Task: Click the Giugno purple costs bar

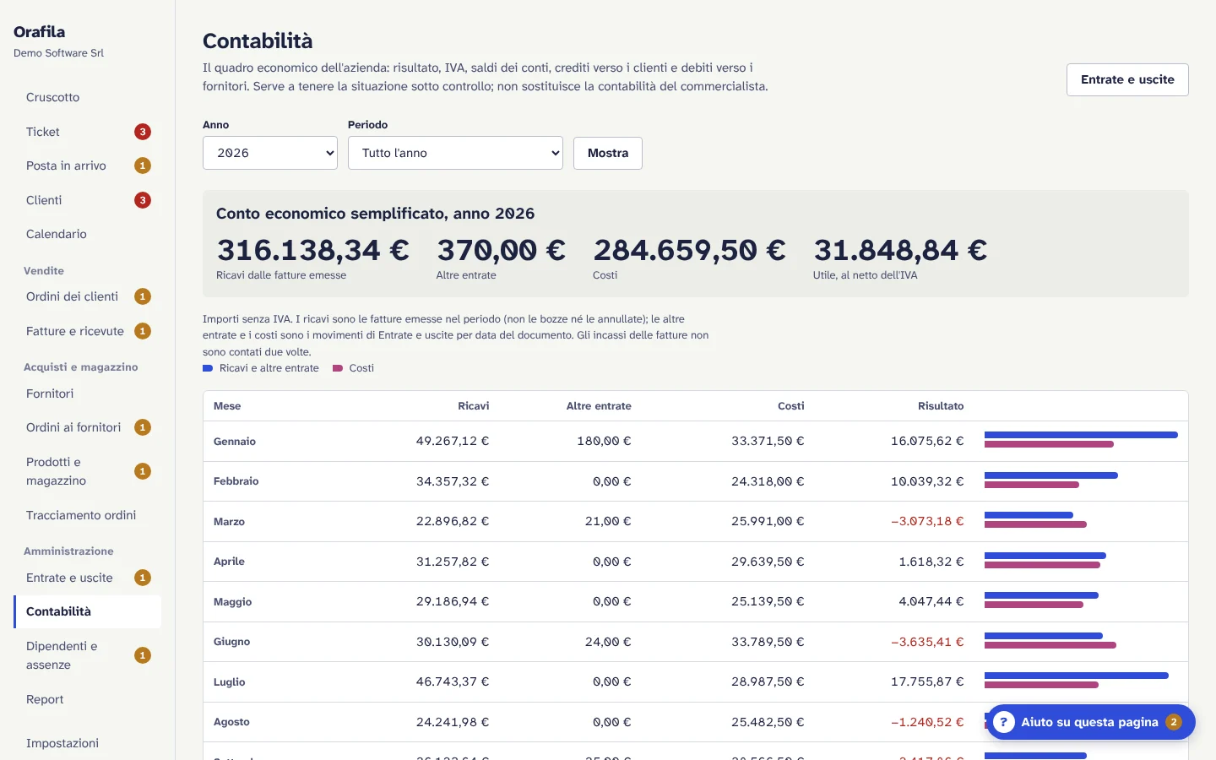Action: coord(1050,645)
